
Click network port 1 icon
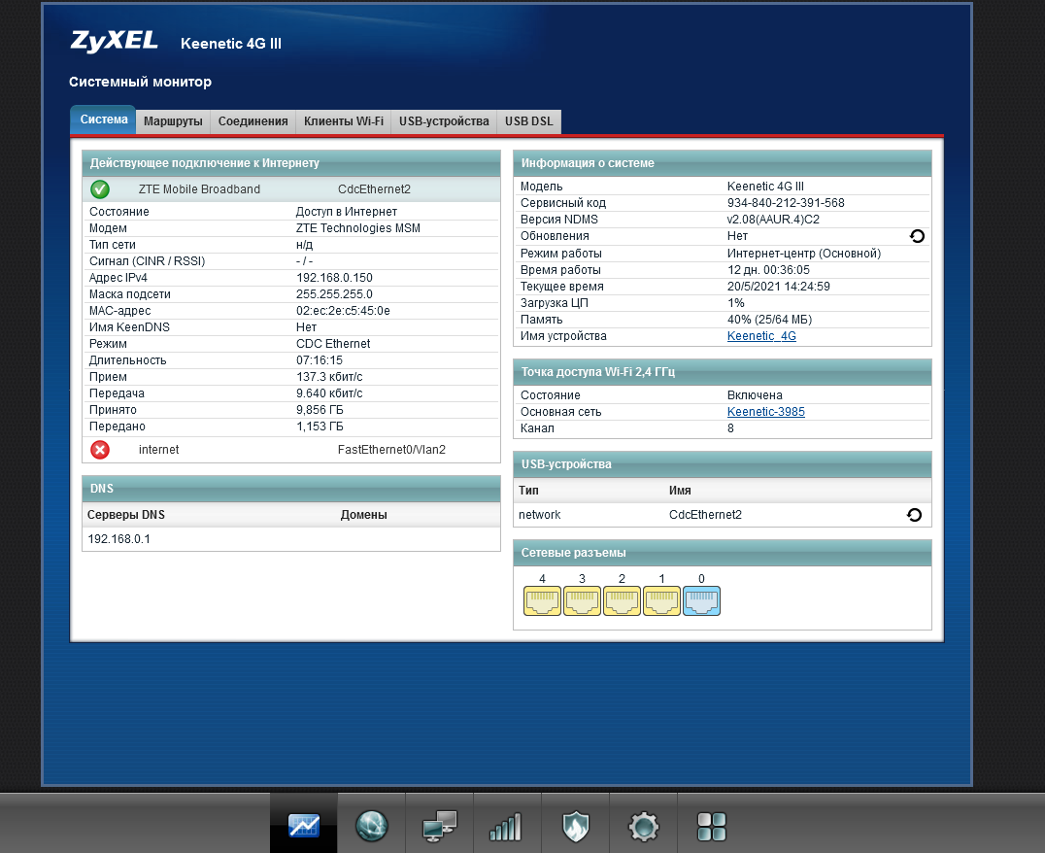tap(661, 600)
